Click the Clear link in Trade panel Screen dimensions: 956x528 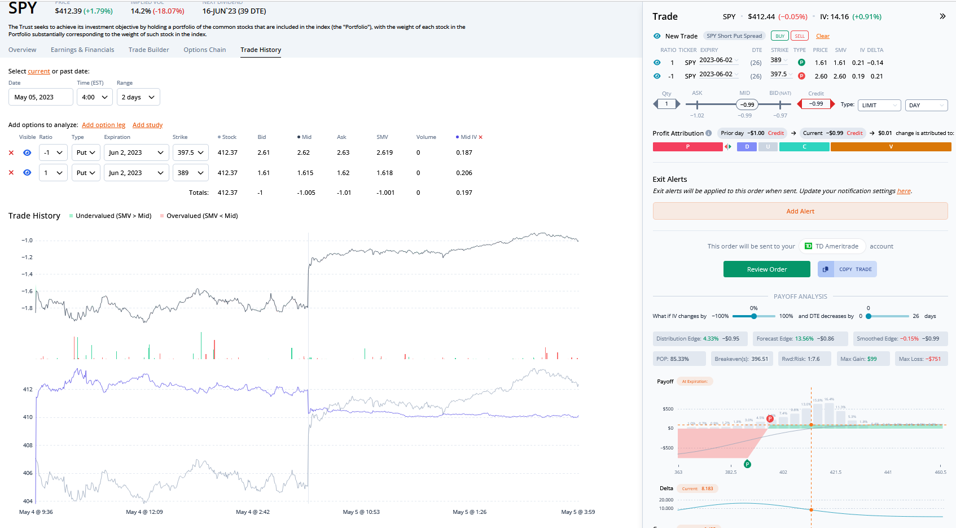click(823, 36)
